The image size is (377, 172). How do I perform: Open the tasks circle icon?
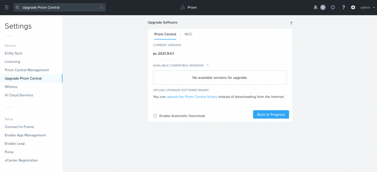(333, 8)
